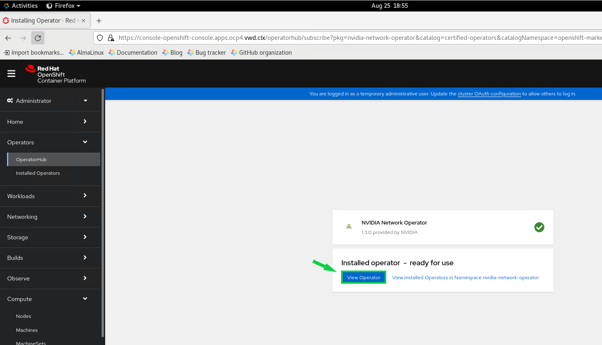Open Nodes under Compute

[x=23, y=316]
